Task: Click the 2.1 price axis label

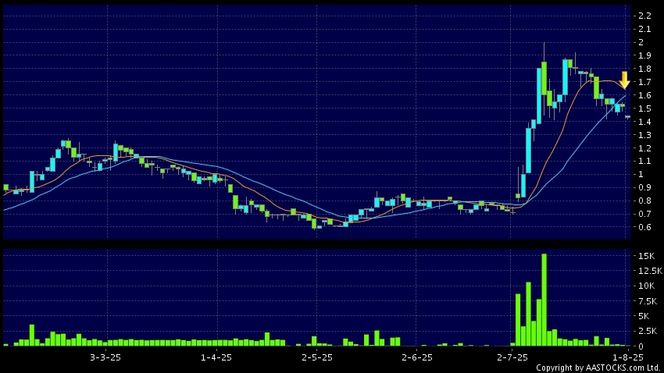Action: [x=644, y=29]
